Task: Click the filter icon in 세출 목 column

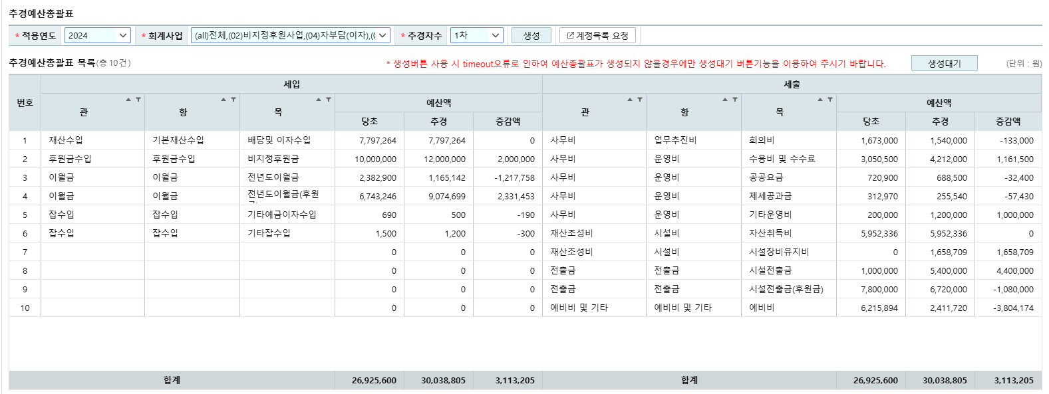Action: (830, 100)
